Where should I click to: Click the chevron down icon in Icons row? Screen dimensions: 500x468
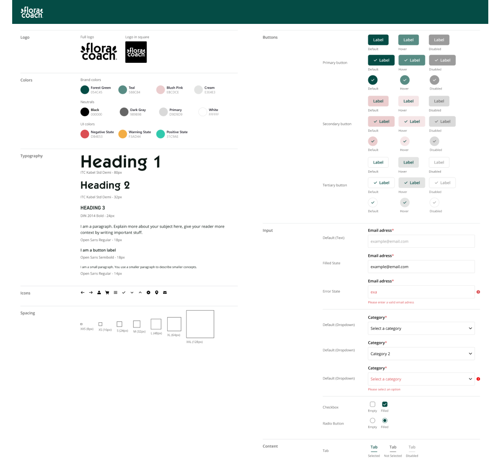click(132, 292)
